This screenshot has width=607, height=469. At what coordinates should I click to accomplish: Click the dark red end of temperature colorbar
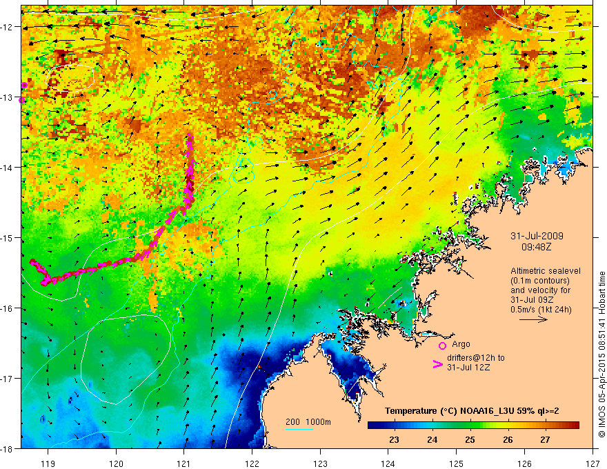575,426
